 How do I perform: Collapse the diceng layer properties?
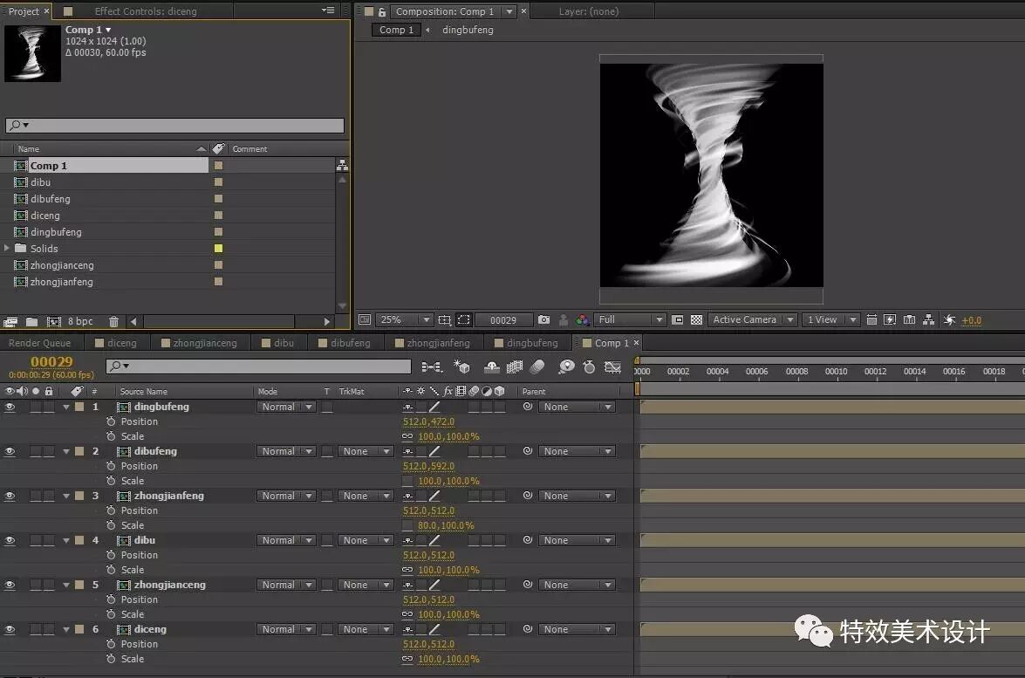coord(66,629)
